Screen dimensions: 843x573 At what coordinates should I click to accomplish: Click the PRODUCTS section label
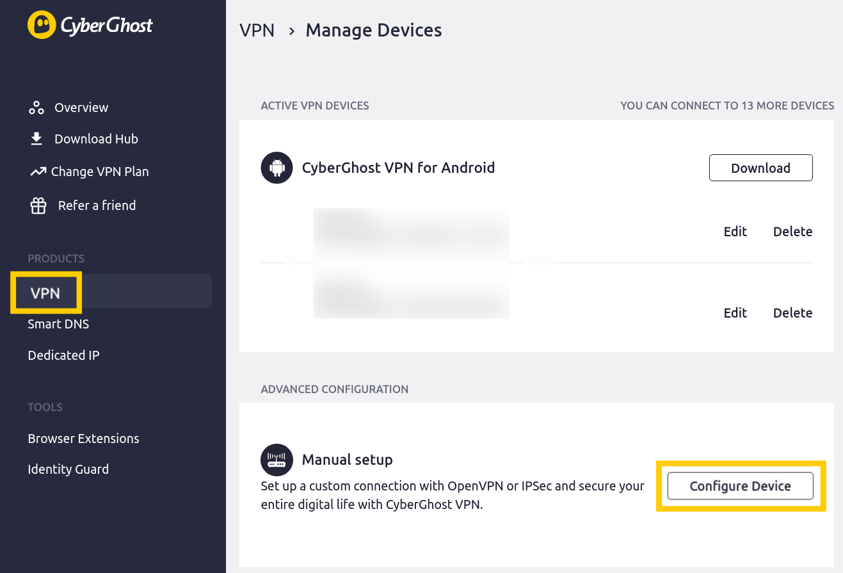pyautogui.click(x=56, y=259)
